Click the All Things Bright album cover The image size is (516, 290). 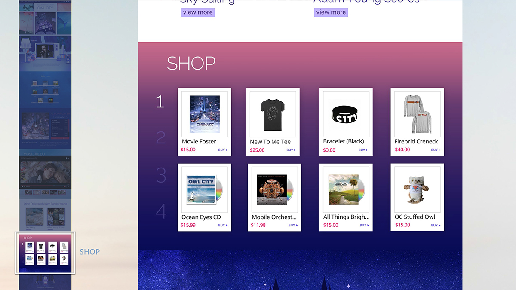click(346, 189)
